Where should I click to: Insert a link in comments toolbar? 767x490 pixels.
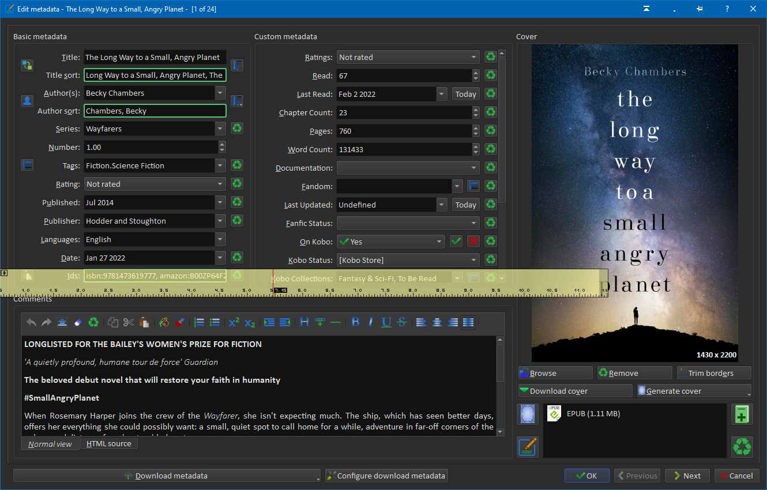pyautogui.click(x=320, y=322)
